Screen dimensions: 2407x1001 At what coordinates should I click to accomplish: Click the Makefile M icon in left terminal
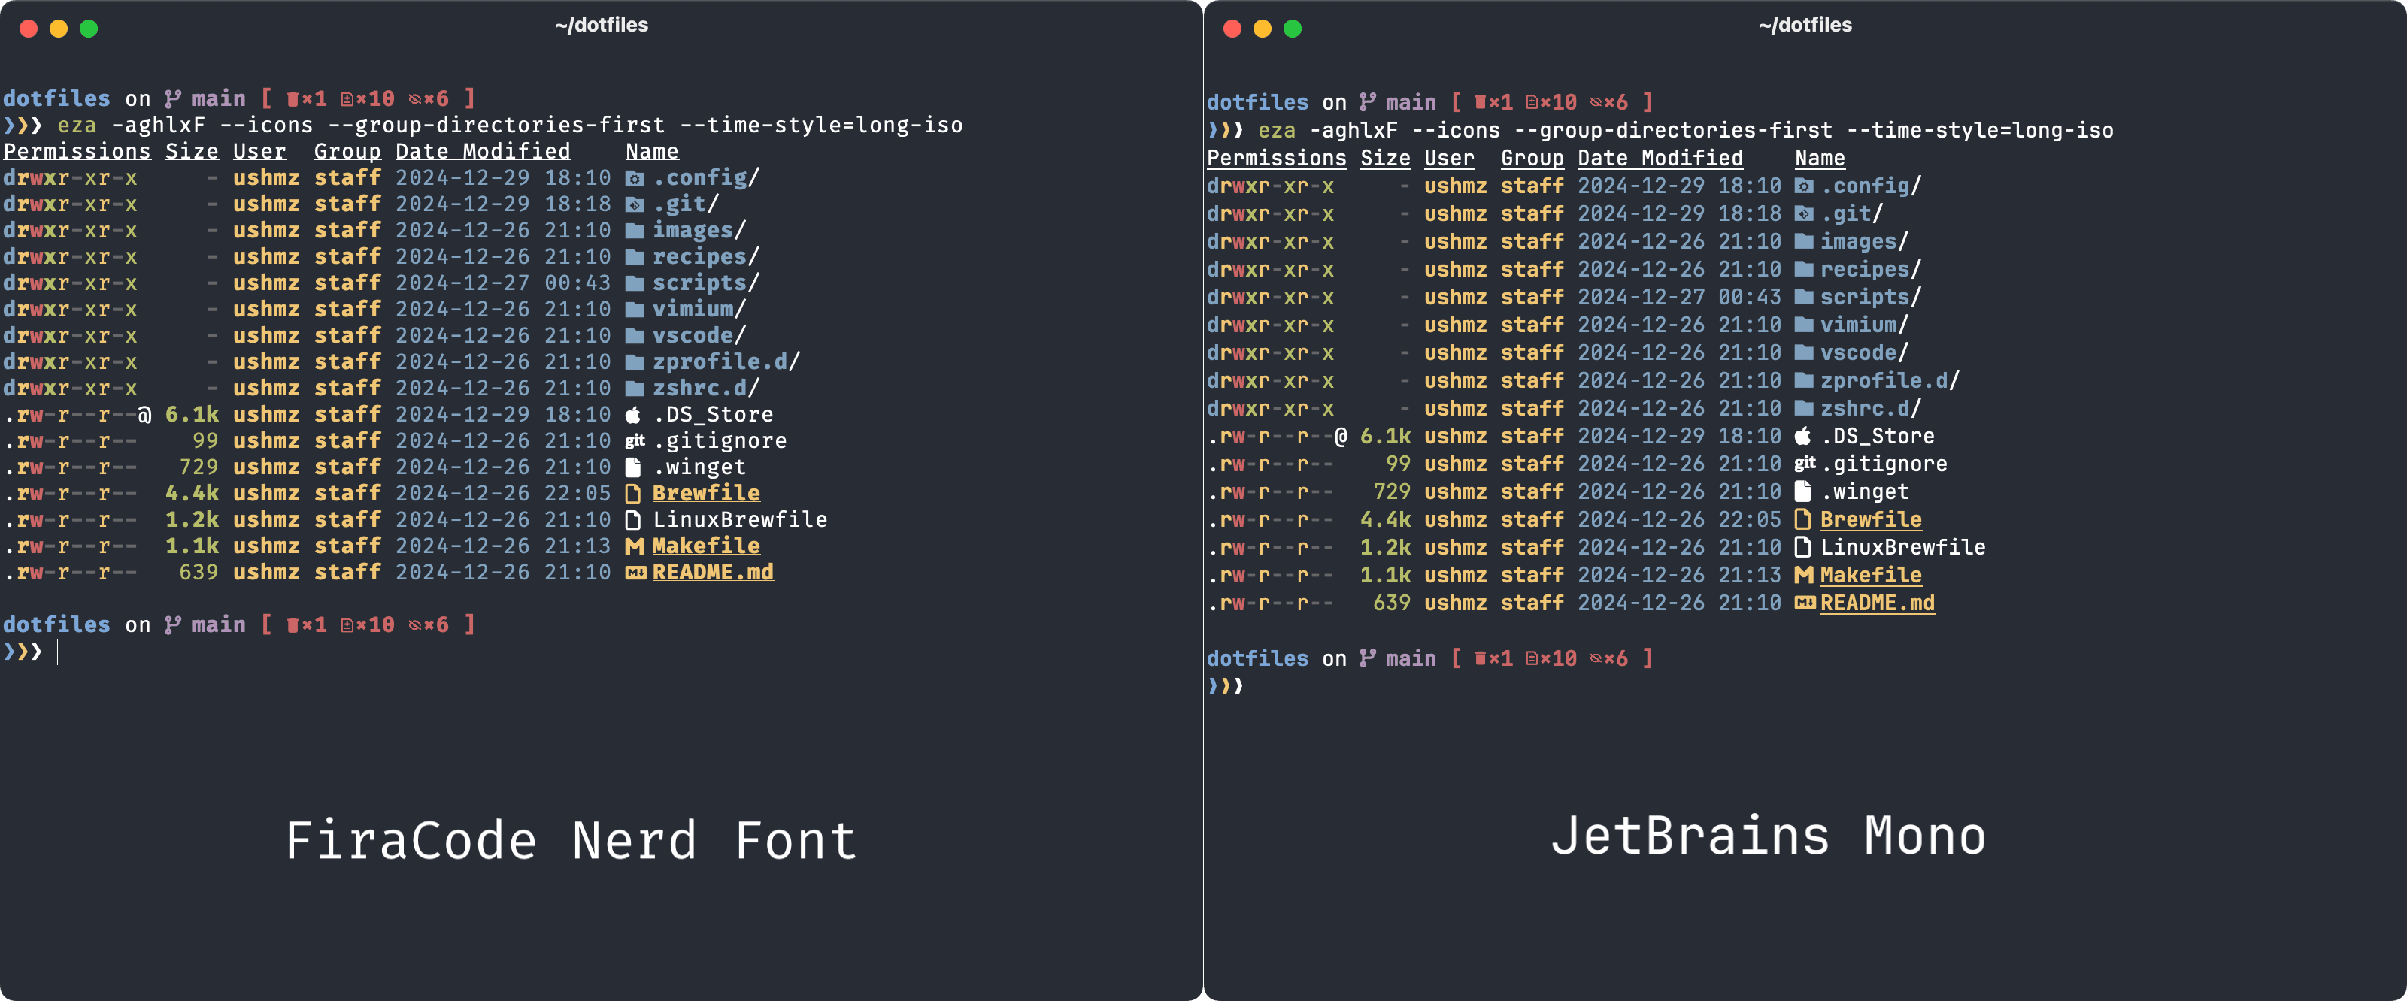tap(635, 546)
